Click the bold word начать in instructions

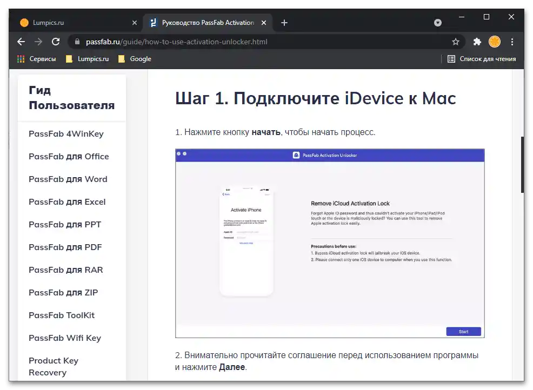coord(266,132)
